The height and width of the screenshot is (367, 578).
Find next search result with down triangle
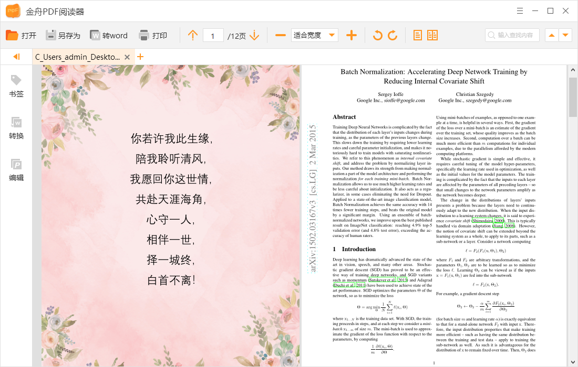coord(565,35)
